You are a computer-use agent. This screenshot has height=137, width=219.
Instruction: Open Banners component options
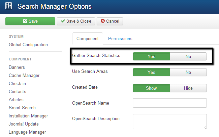pos(17,67)
